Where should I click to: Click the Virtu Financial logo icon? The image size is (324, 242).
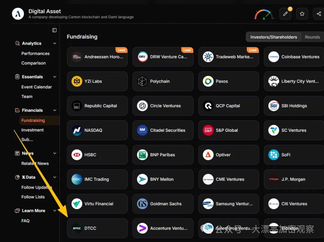77,204
